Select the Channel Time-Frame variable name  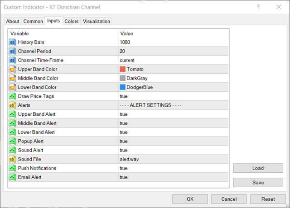pos(41,60)
